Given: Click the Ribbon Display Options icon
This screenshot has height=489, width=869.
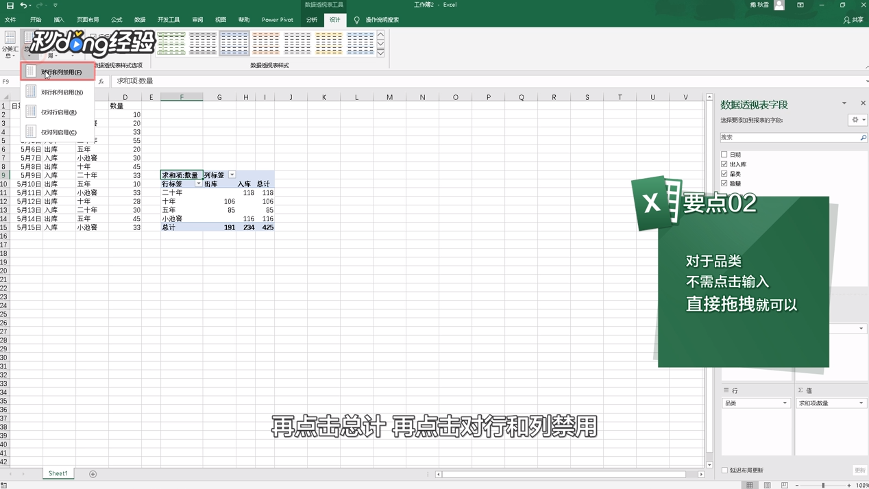Looking at the screenshot, I should tap(800, 5).
